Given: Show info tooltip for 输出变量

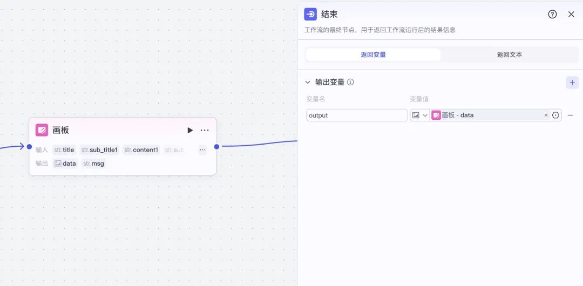Looking at the screenshot, I should click(350, 82).
